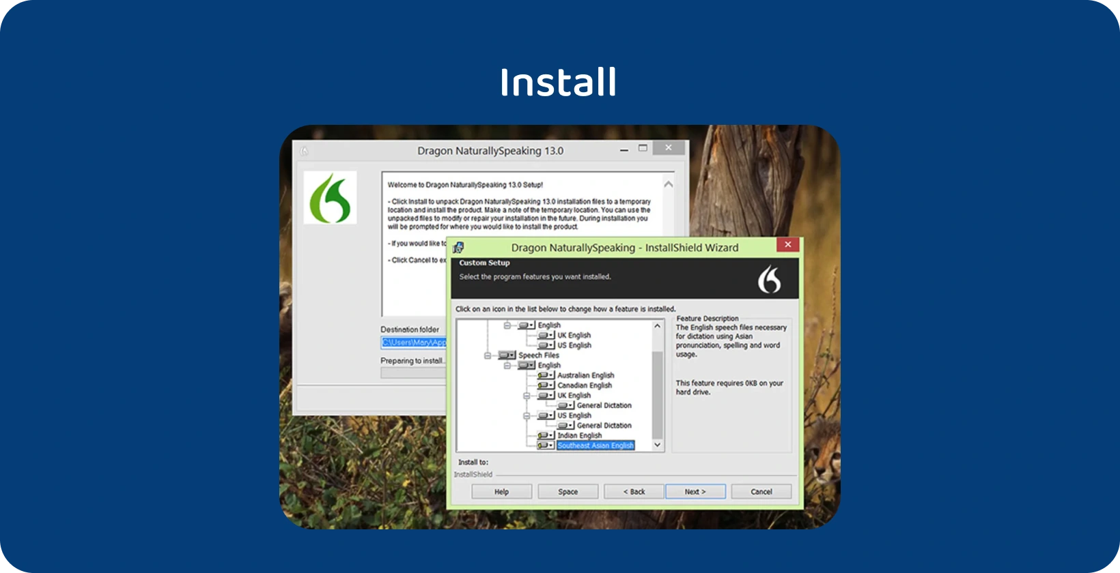Screen dimensions: 1120x573
Task: Click the feature tree scroll-down arrow
Action: (x=658, y=445)
